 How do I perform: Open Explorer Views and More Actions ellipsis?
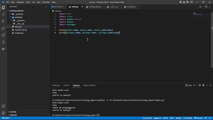click(46, 7)
